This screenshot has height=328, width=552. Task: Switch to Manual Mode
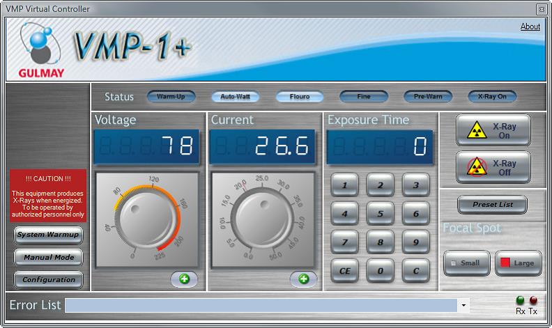48,257
